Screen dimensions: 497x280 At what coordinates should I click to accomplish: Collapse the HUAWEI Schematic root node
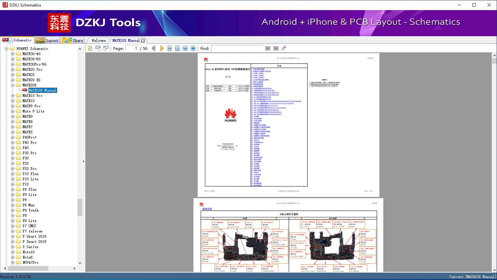6,49
